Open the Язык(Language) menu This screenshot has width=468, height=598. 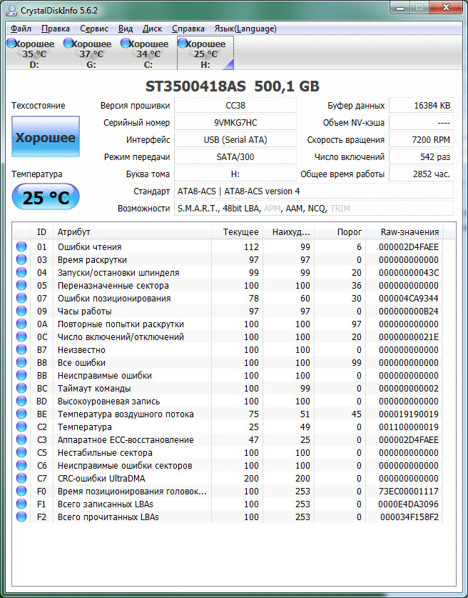coord(245,29)
